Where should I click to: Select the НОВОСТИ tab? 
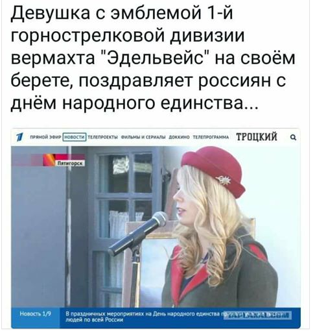(x=75, y=137)
